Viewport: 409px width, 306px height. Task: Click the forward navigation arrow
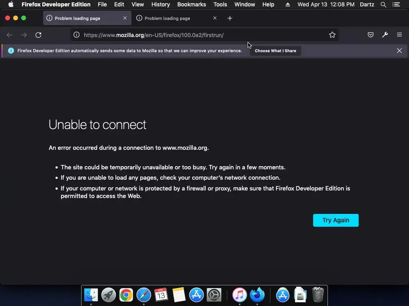coord(24,35)
